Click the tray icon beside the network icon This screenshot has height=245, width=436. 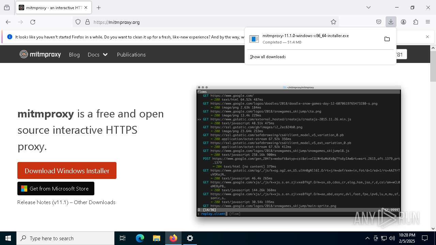pyautogui.click(x=376, y=238)
